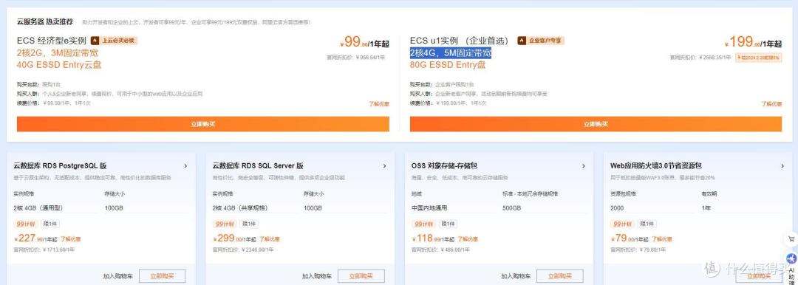
Task: Click 了解优惠 next to ¥299 price
Action: click(269, 238)
